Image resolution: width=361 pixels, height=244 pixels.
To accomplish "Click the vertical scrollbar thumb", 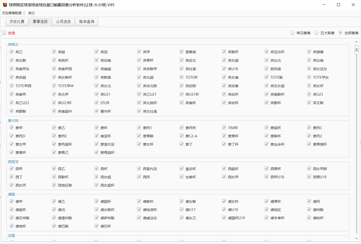I will pyautogui.click(x=356, y=50).
